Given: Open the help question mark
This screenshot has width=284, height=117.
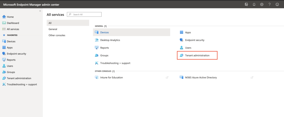Looking at the screenshot, I should coord(270,4).
